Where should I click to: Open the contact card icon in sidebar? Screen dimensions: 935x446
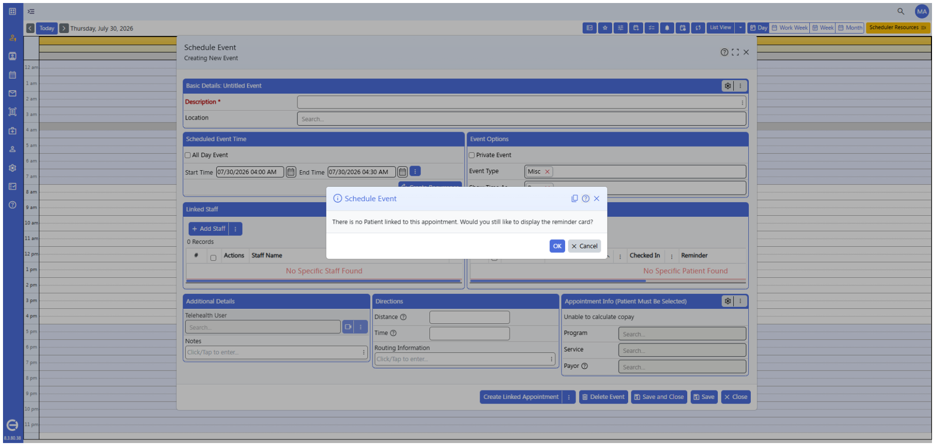tap(13, 57)
